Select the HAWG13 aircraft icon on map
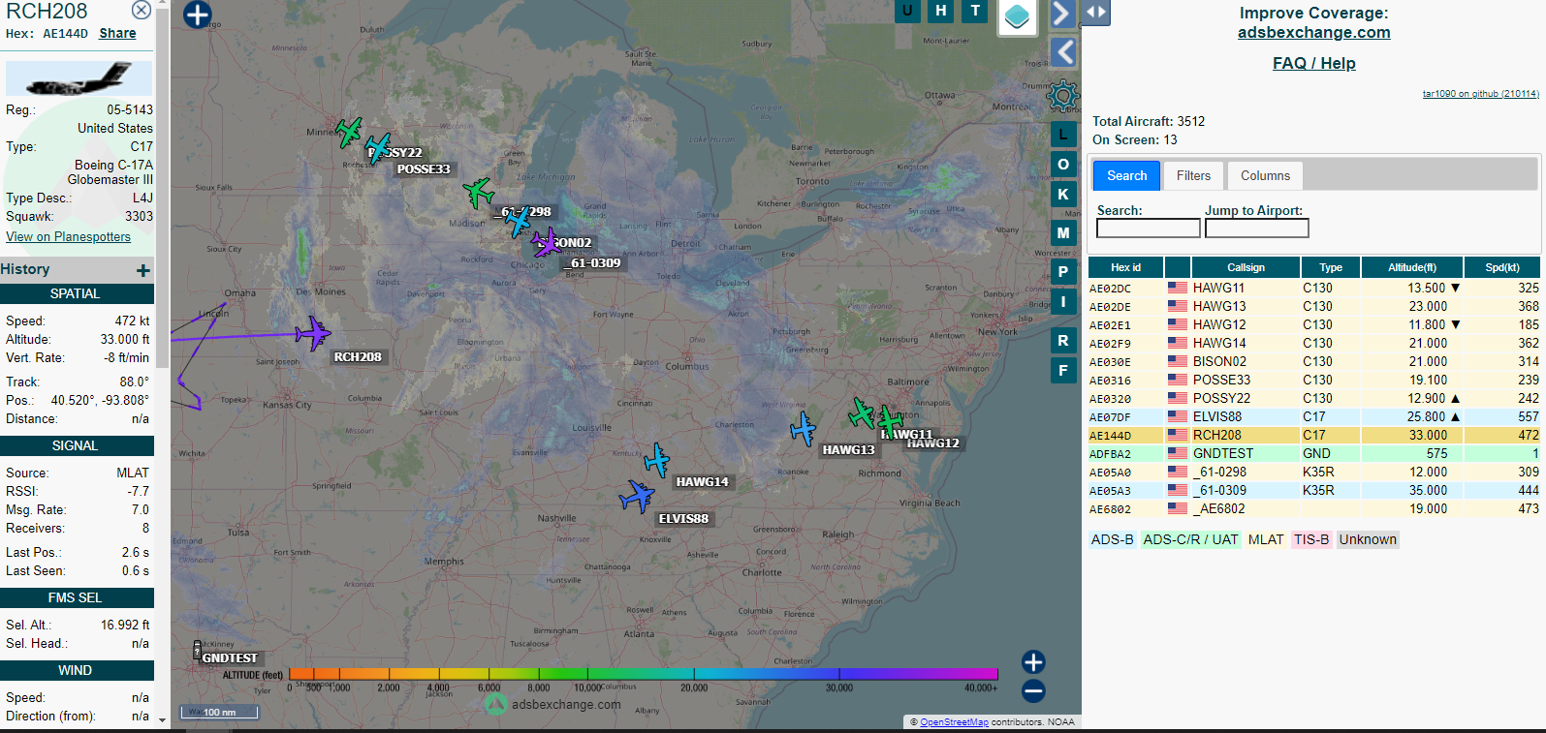 point(804,428)
